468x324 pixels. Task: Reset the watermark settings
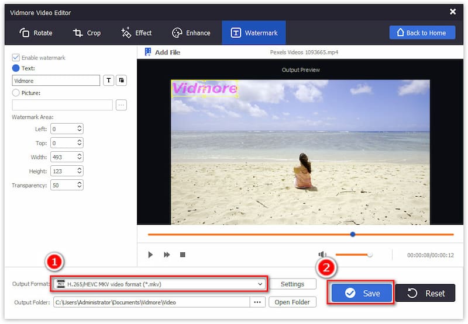tap(425, 293)
